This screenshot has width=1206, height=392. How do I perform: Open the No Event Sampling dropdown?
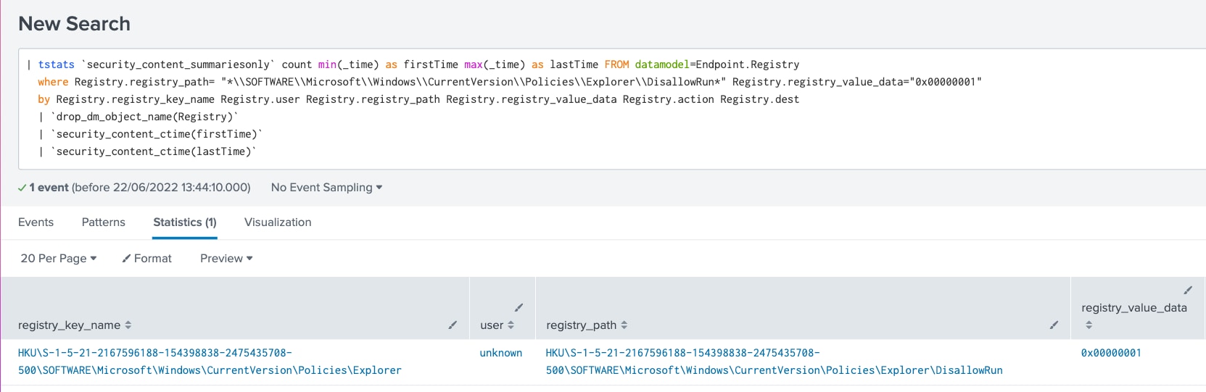tap(326, 188)
